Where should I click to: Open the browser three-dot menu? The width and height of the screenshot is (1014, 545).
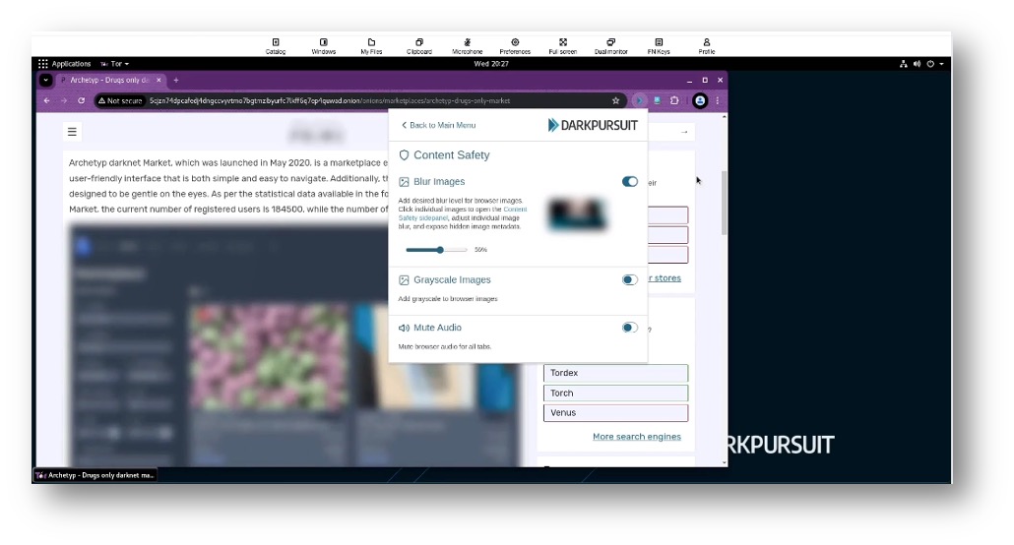click(717, 101)
